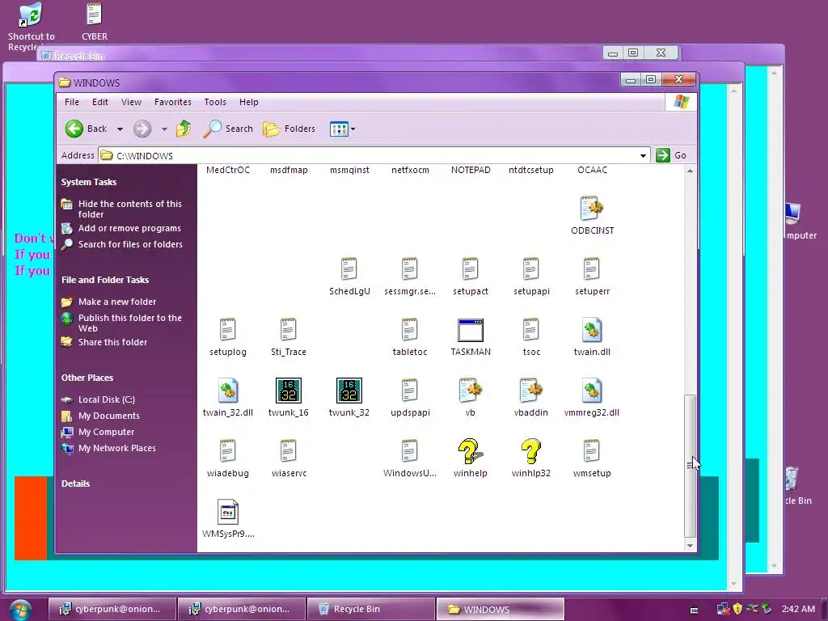Select the setuplog file icon
This screenshot has height=621, width=828.
(x=227, y=330)
